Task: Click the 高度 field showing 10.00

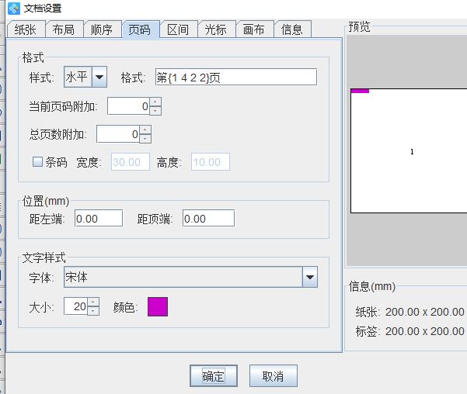Action: tap(211, 162)
